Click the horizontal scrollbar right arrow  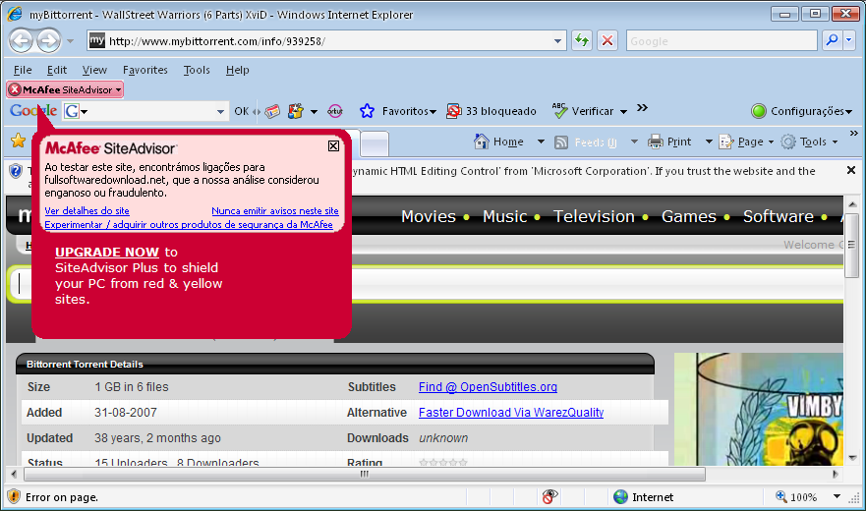tap(836, 474)
